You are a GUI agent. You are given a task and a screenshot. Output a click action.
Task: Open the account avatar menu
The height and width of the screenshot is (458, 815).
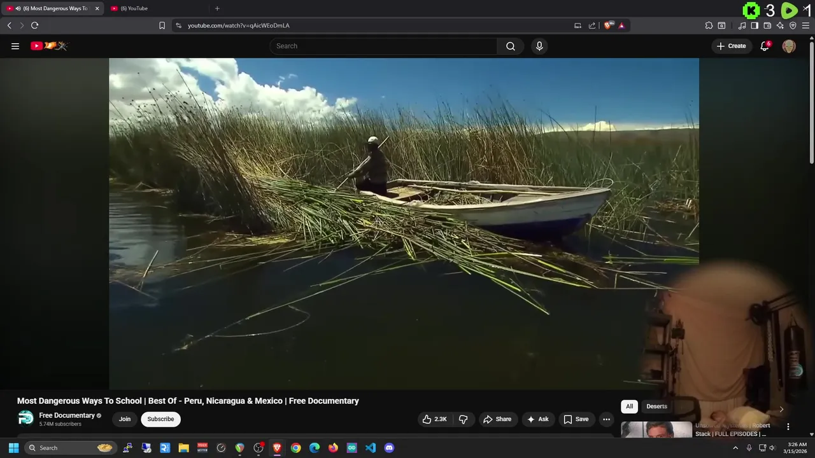point(789,46)
